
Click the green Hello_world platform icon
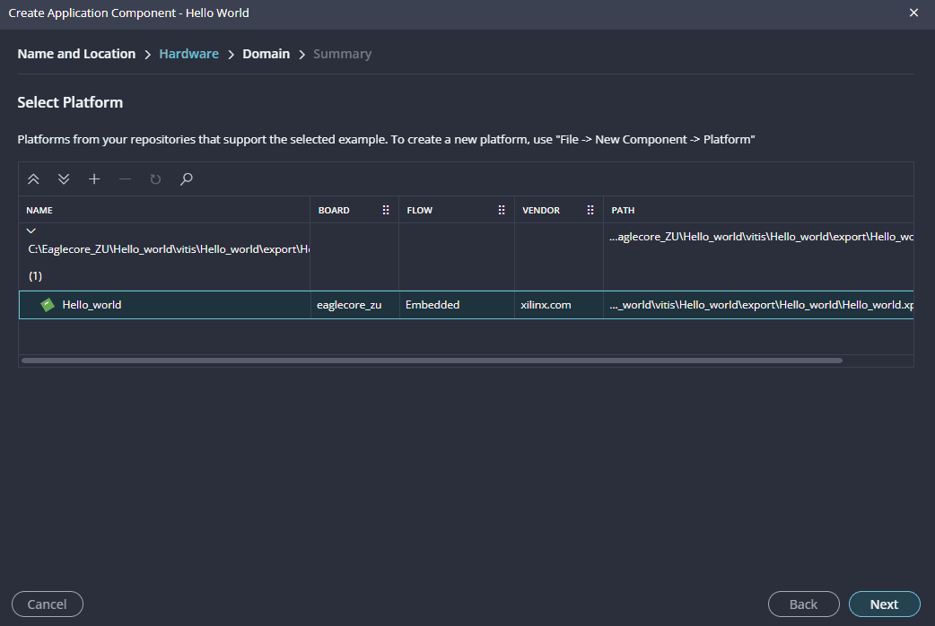48,305
